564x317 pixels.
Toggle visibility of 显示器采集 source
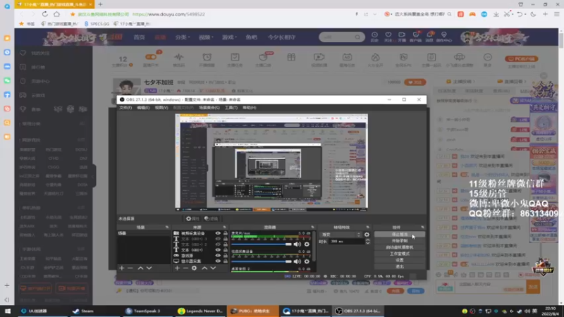218,261
